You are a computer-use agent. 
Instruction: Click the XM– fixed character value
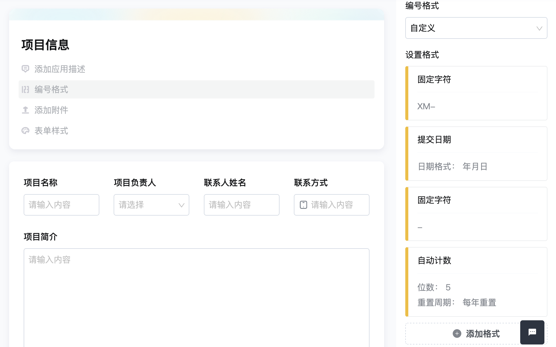(x=426, y=106)
